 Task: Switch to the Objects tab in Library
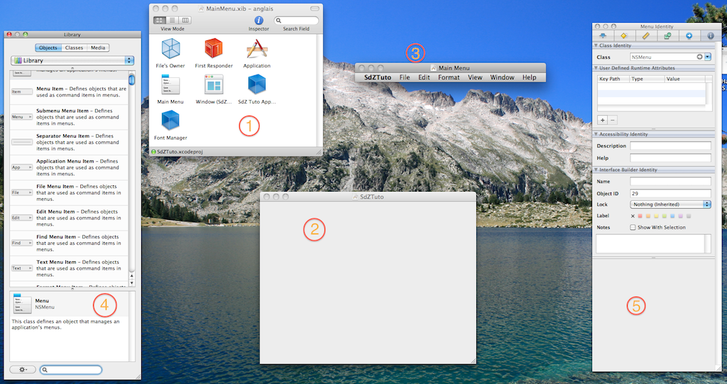pos(48,48)
